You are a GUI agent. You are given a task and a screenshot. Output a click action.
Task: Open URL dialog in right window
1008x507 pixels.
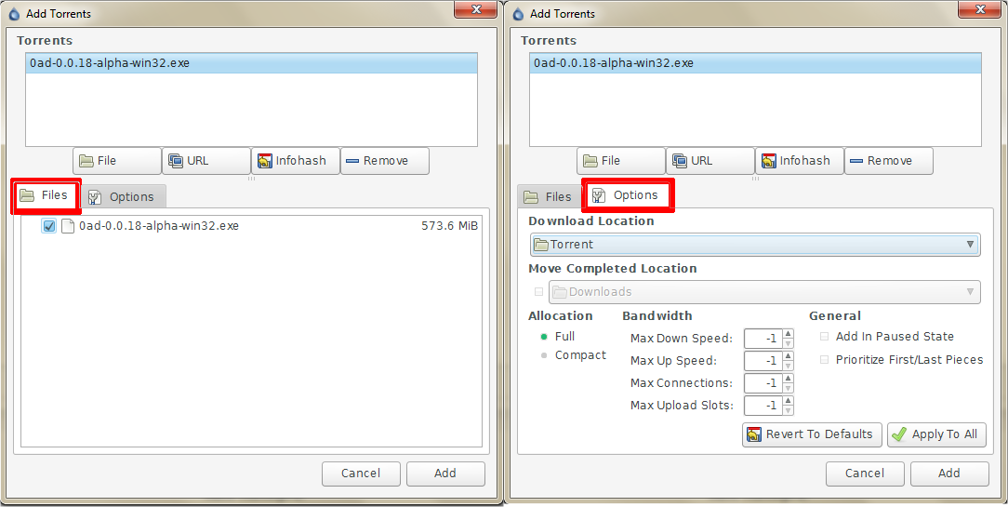710,161
